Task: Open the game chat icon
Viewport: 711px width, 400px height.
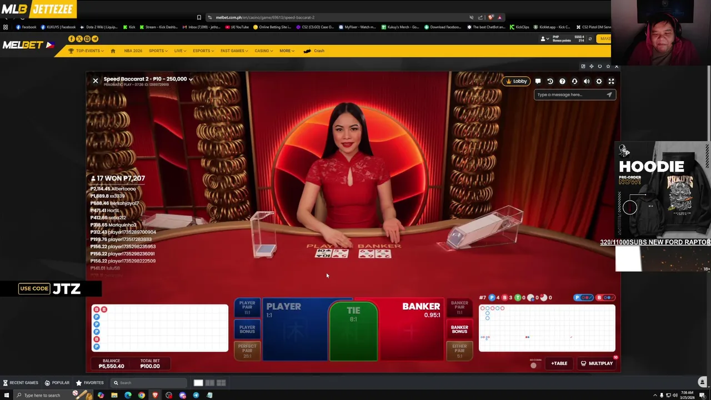Action: pos(538,81)
